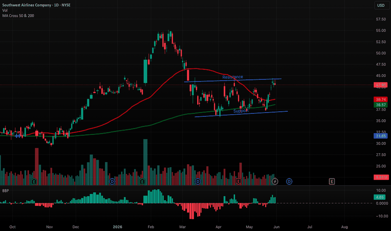Click the Dec label on time axis
This screenshot has width=391, height=231.
(x=76, y=227)
